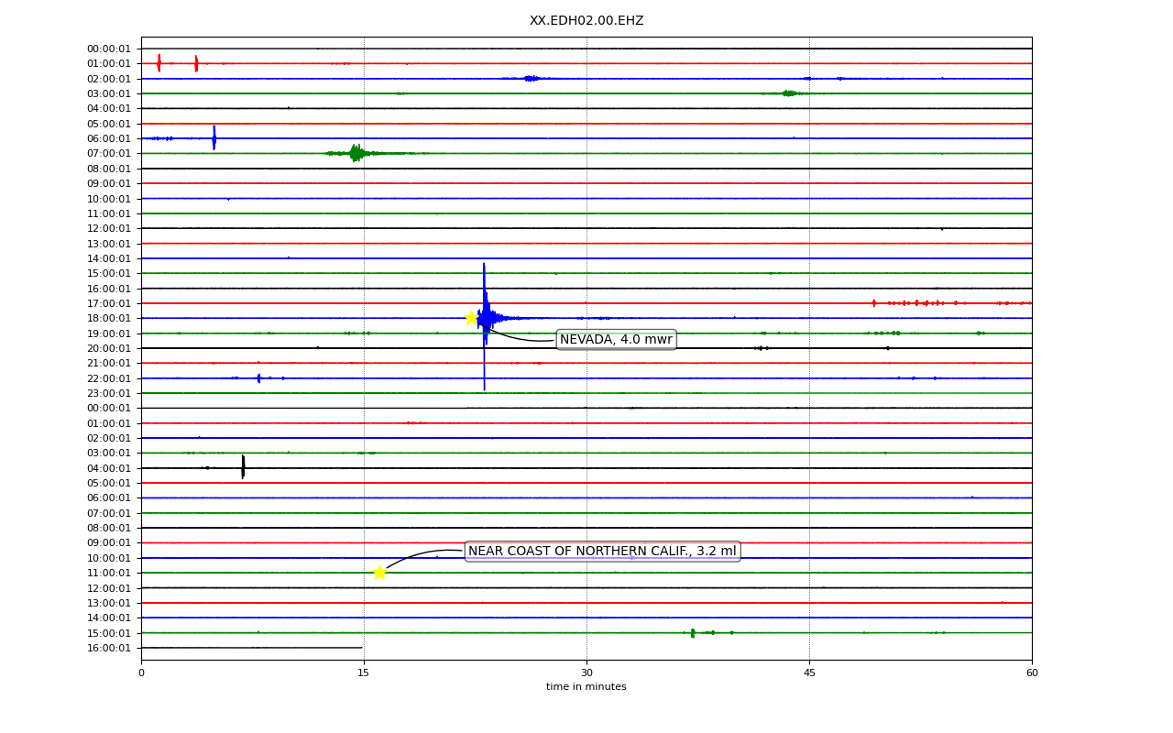This screenshot has width=1173, height=733.
Task: Select the NEVADA, 4.0 mwr annotation label
Action: pos(616,340)
